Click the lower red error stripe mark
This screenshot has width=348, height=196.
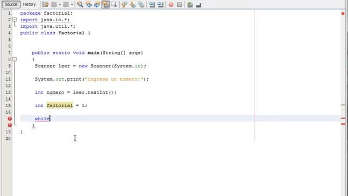coord(343,124)
